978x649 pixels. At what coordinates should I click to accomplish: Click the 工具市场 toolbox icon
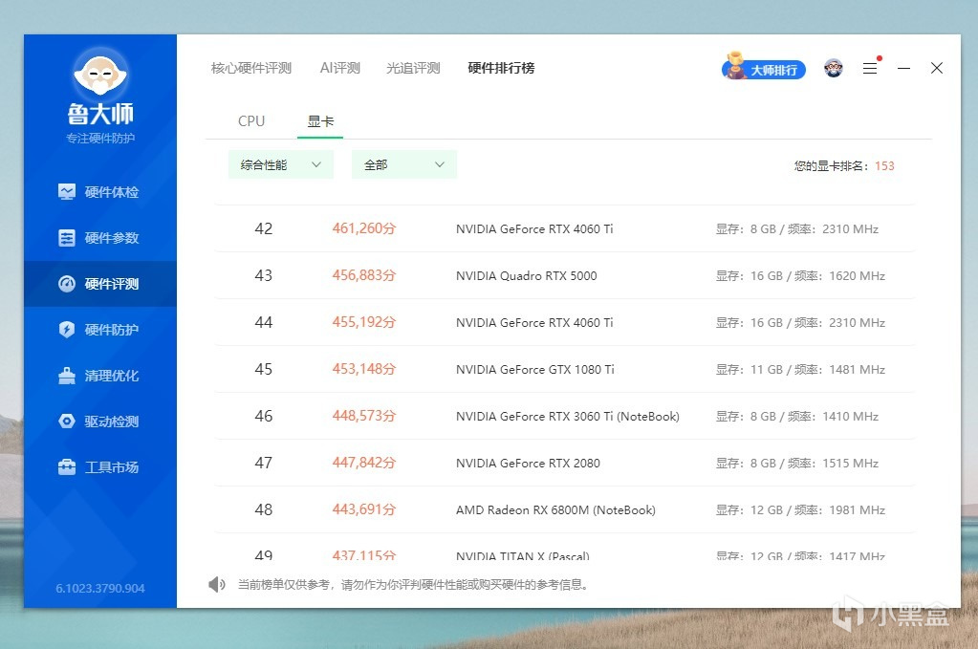(x=67, y=467)
